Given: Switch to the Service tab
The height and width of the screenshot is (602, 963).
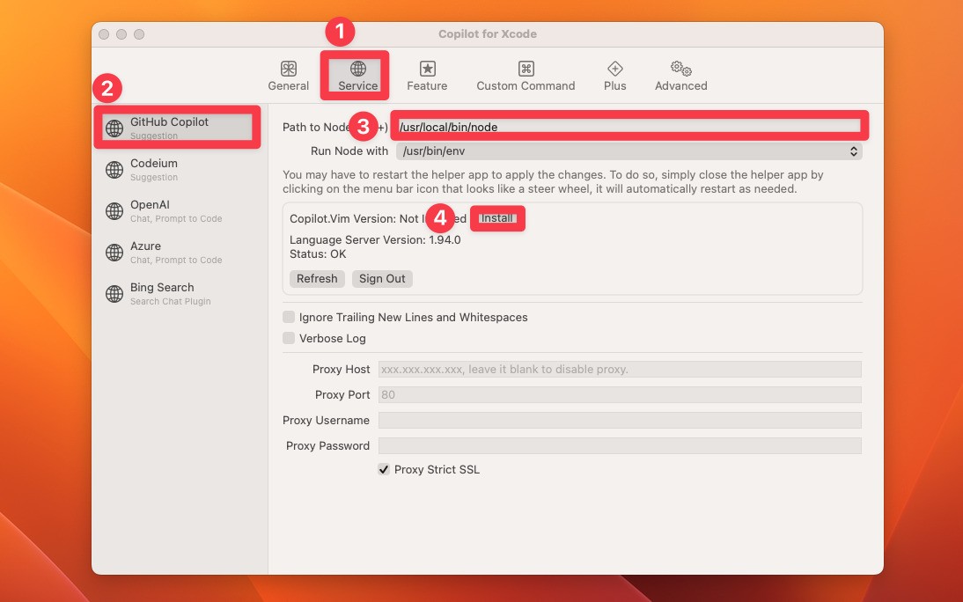Looking at the screenshot, I should pos(356,75).
